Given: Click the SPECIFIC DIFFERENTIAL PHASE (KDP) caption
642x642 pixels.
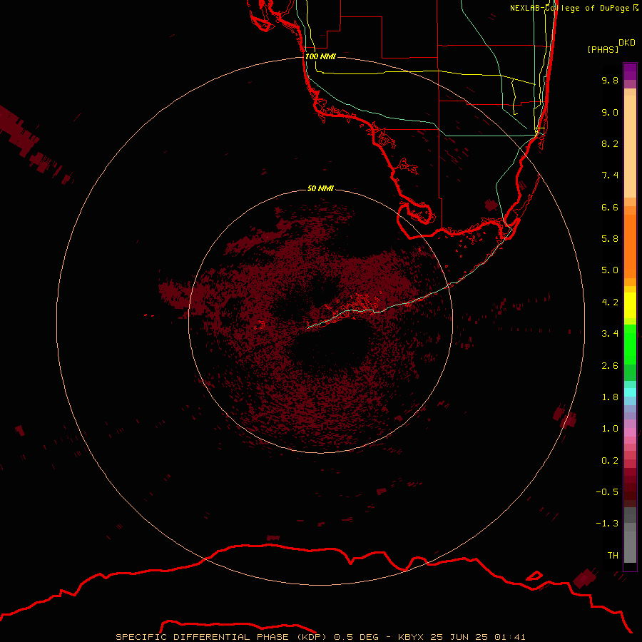Looking at the screenshot, I should (221, 637).
